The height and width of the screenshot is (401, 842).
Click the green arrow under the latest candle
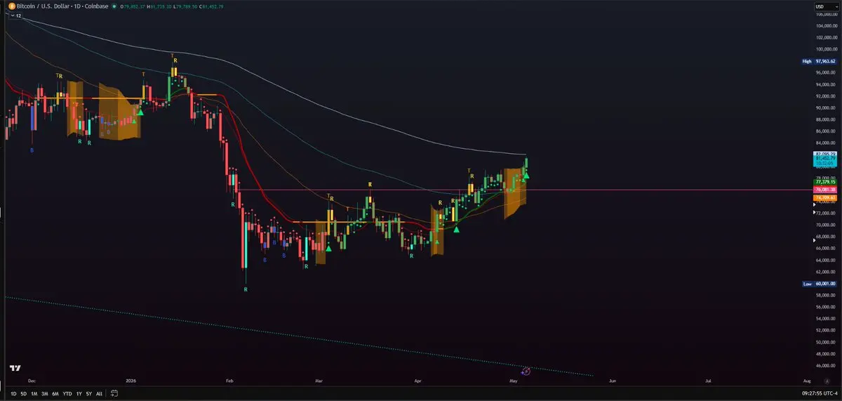[x=526, y=175]
